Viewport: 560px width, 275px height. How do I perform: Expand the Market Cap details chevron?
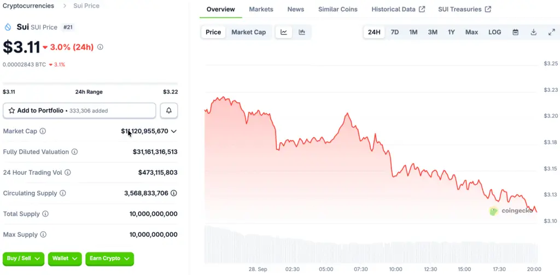click(x=174, y=131)
